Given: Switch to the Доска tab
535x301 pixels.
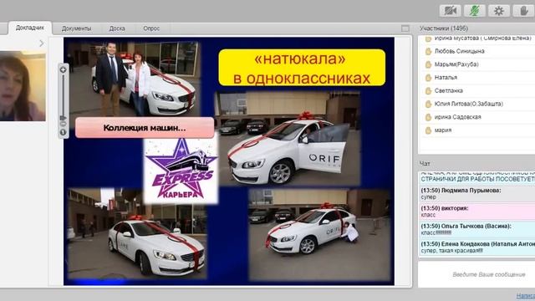Looking at the screenshot, I should click(x=117, y=28).
